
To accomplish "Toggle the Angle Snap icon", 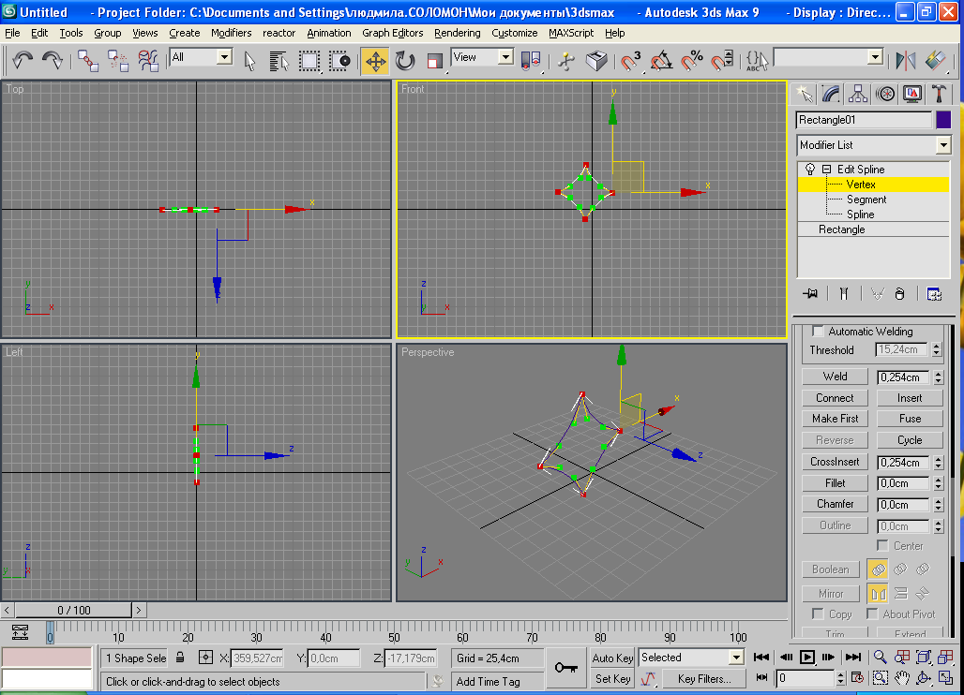I will pyautogui.click(x=661, y=60).
